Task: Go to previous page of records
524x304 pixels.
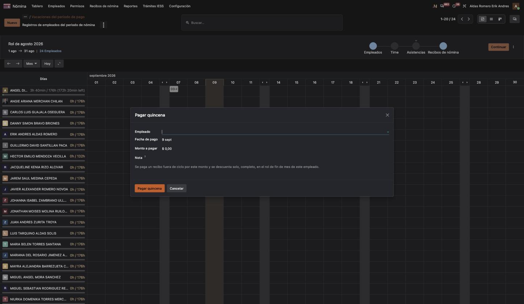Action: pos(462,19)
